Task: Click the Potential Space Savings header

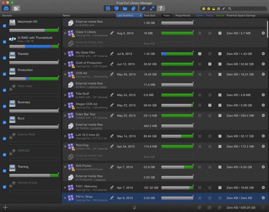Action: point(241,15)
